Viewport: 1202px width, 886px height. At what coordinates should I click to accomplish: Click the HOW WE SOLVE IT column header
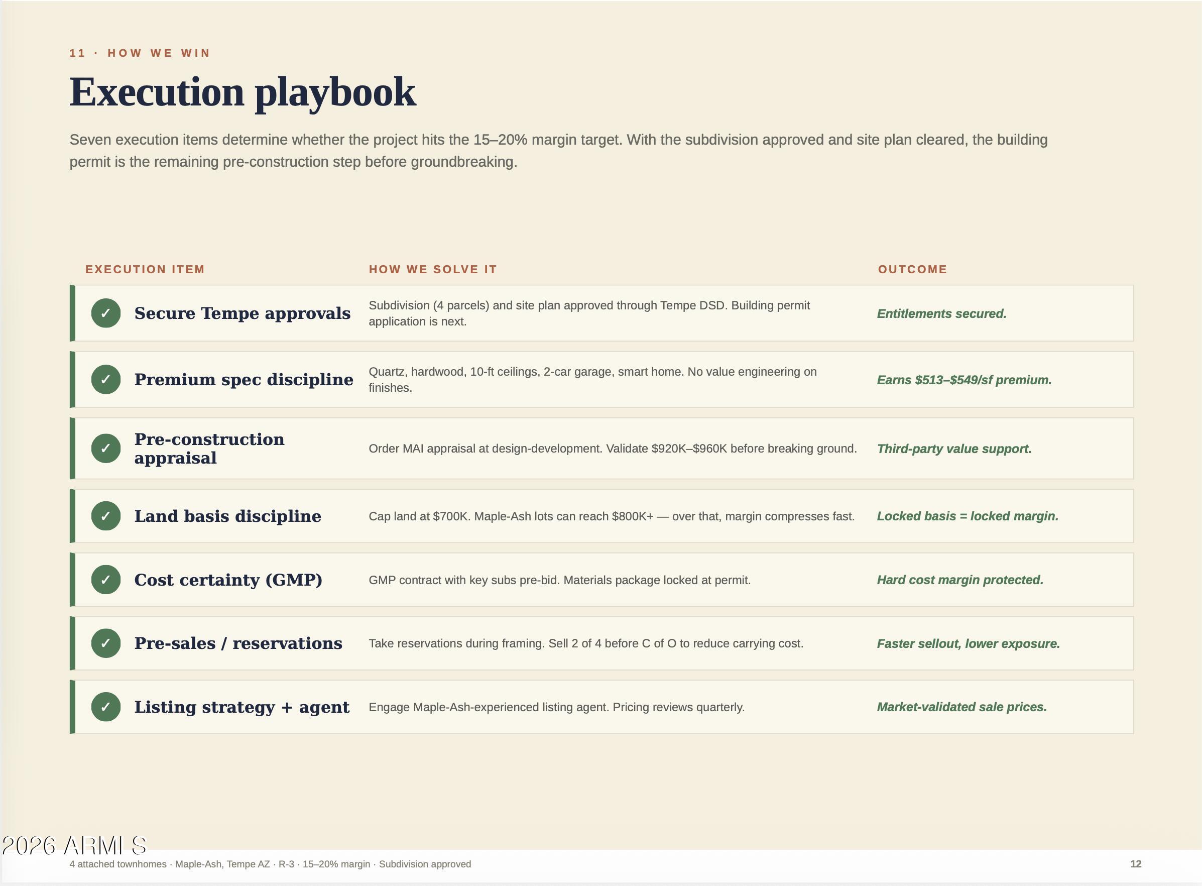coord(433,269)
